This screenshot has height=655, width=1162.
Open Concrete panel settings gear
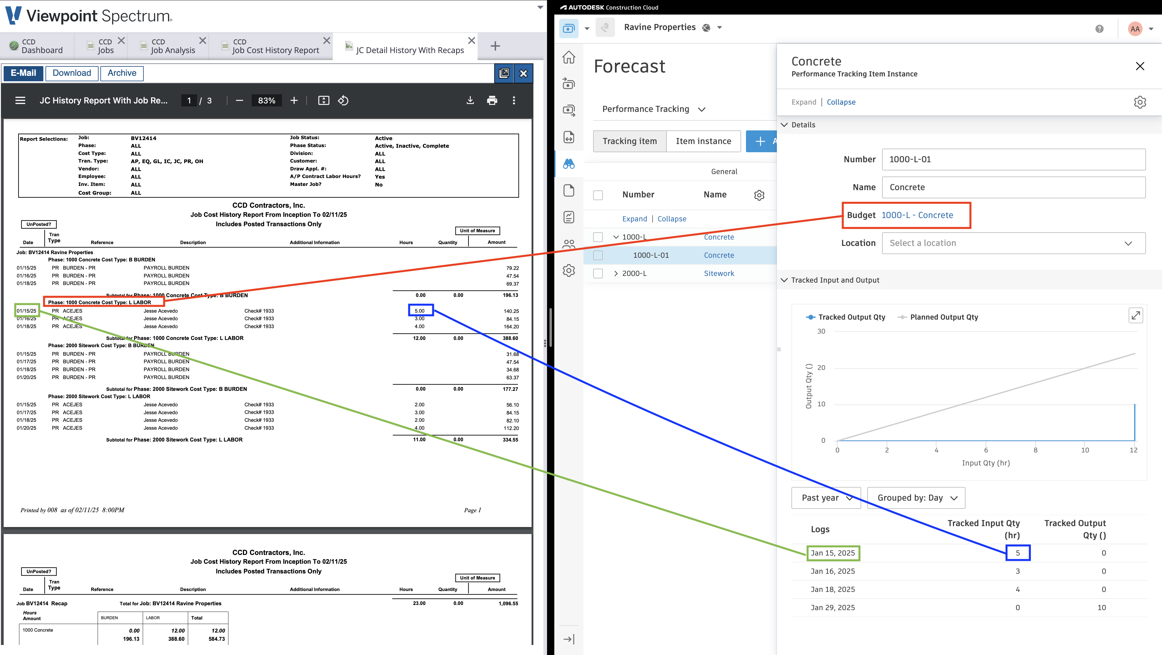coord(1140,102)
